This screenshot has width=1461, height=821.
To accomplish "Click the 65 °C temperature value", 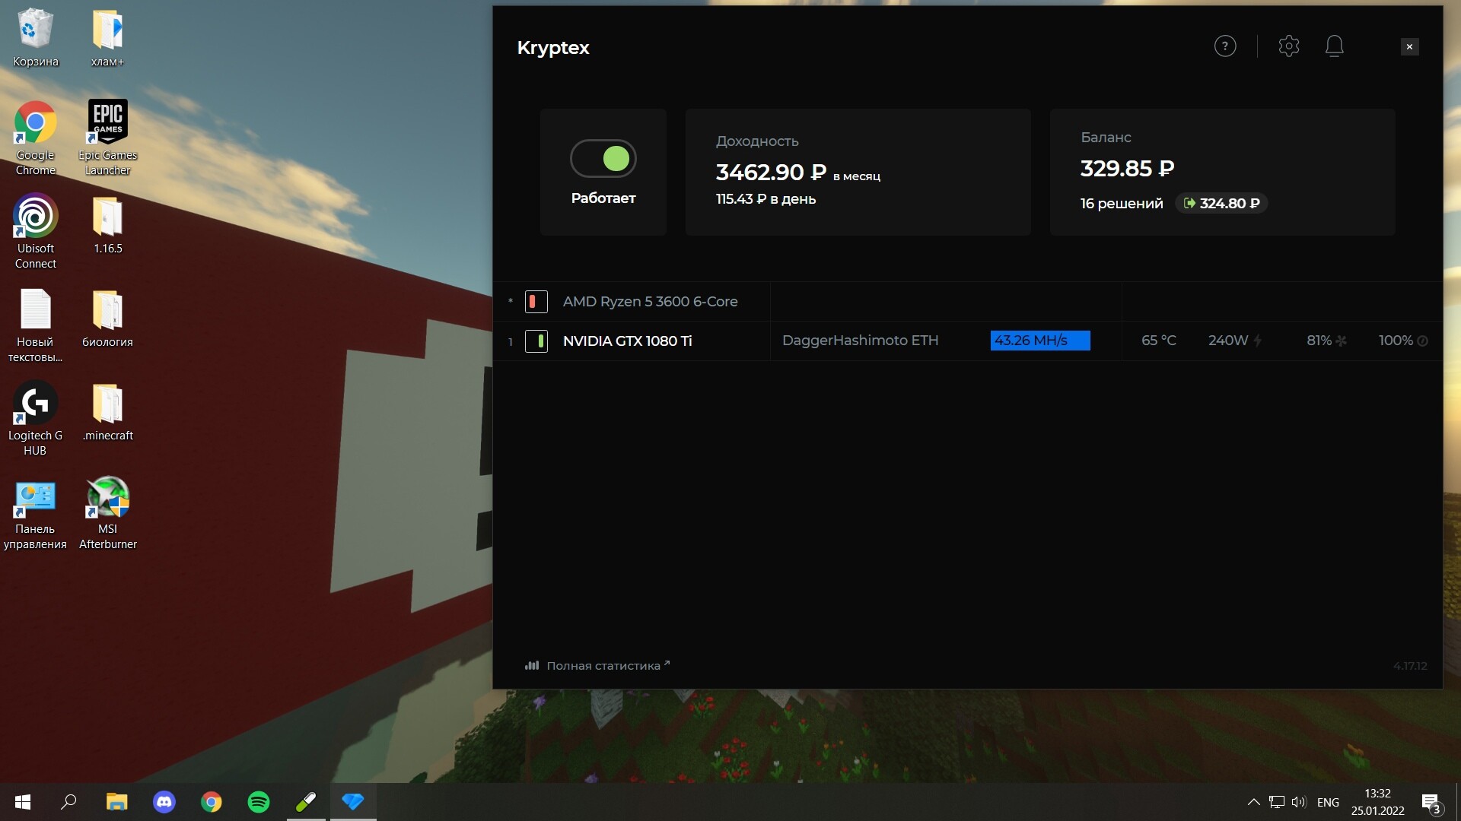I will tap(1159, 341).
